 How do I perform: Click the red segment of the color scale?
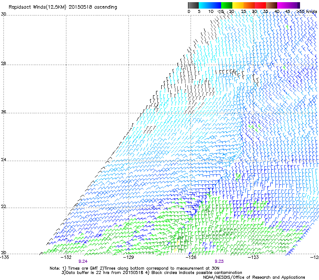click(260, 5)
